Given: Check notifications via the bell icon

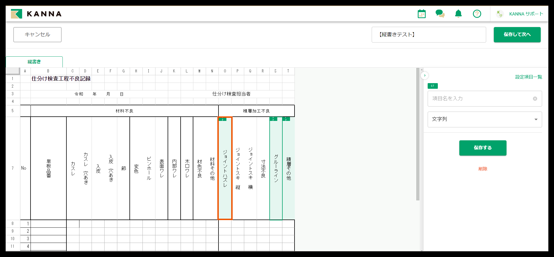Looking at the screenshot, I should pyautogui.click(x=458, y=14).
